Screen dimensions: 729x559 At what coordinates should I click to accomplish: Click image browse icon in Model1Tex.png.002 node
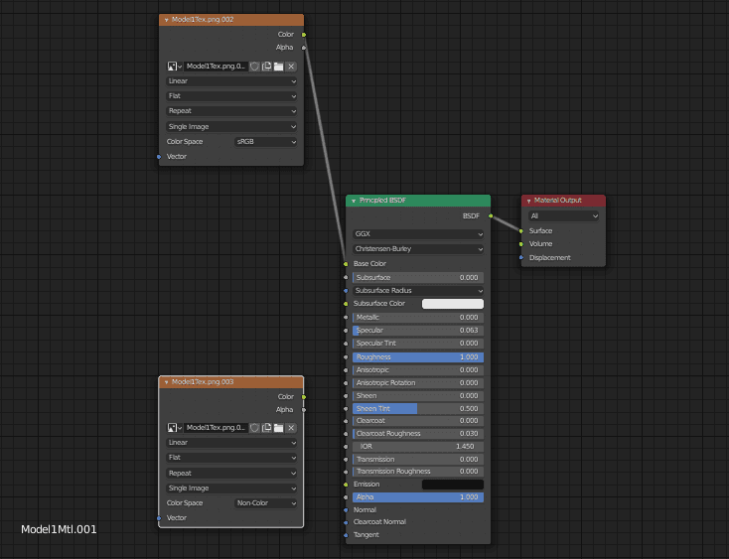coord(175,67)
